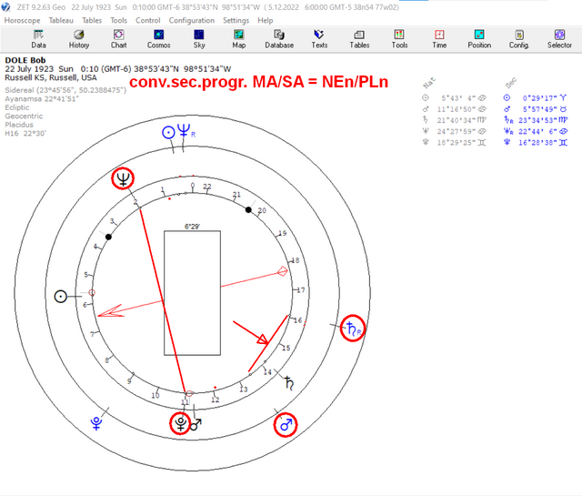This screenshot has width=582, height=496.
Task: Click the Geocentric label
Action: [x=24, y=116]
